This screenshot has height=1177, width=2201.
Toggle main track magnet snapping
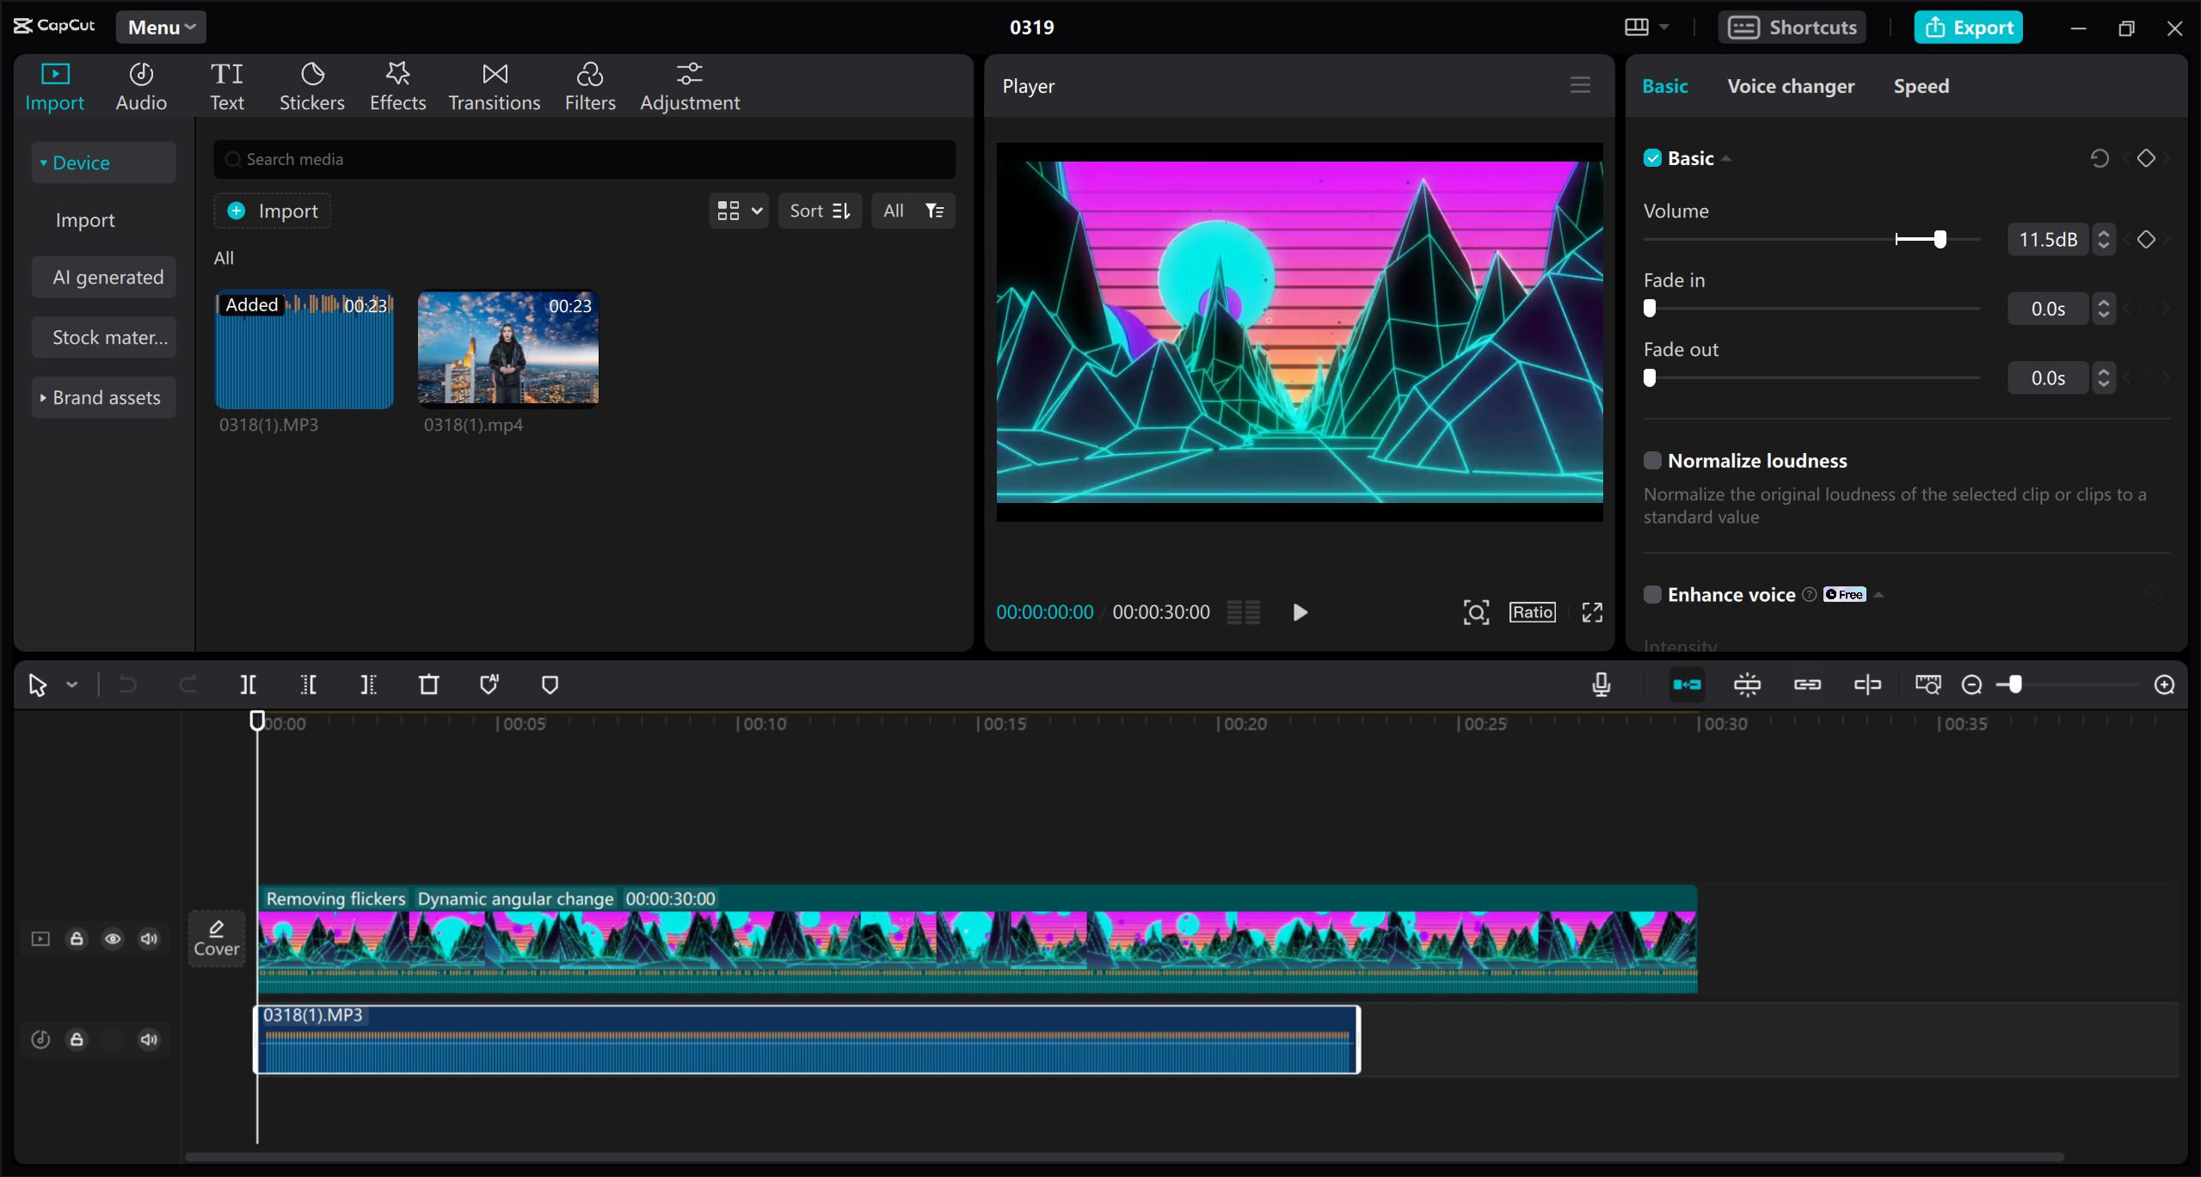click(x=1687, y=684)
